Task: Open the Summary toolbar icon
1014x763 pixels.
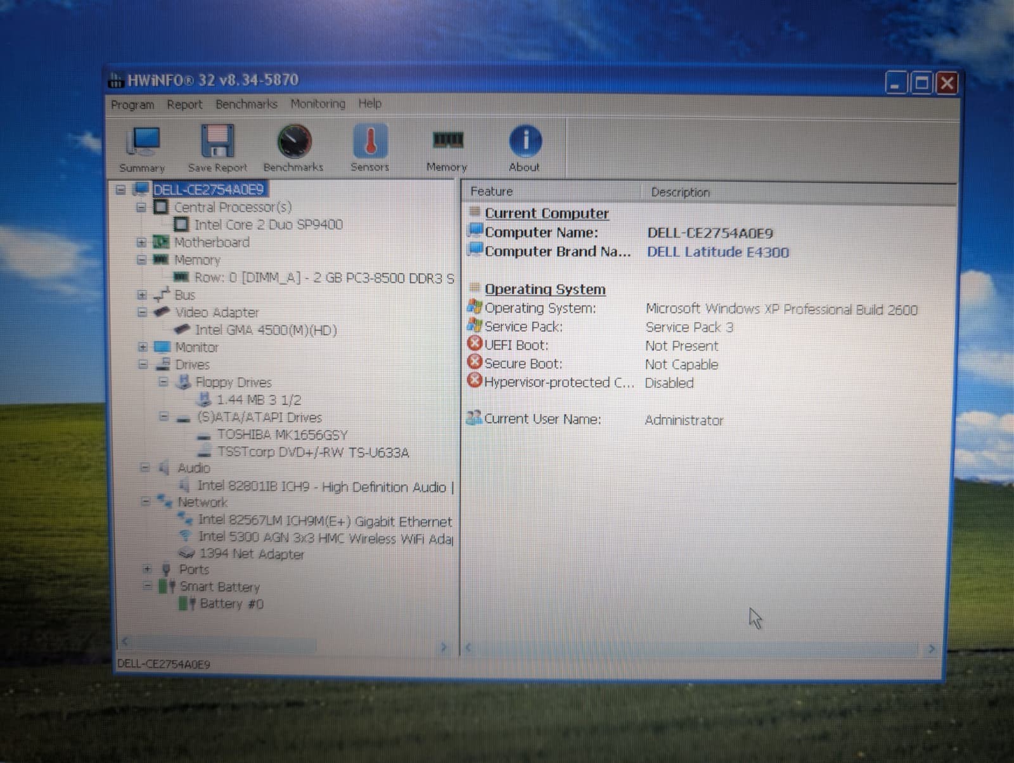Action: pyautogui.click(x=143, y=141)
